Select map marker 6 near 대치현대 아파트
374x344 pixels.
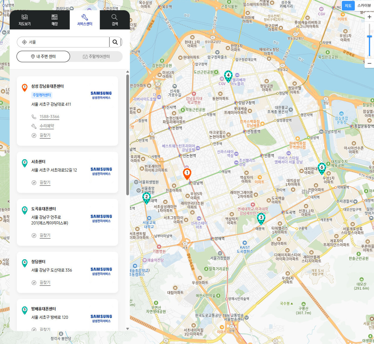tap(322, 168)
